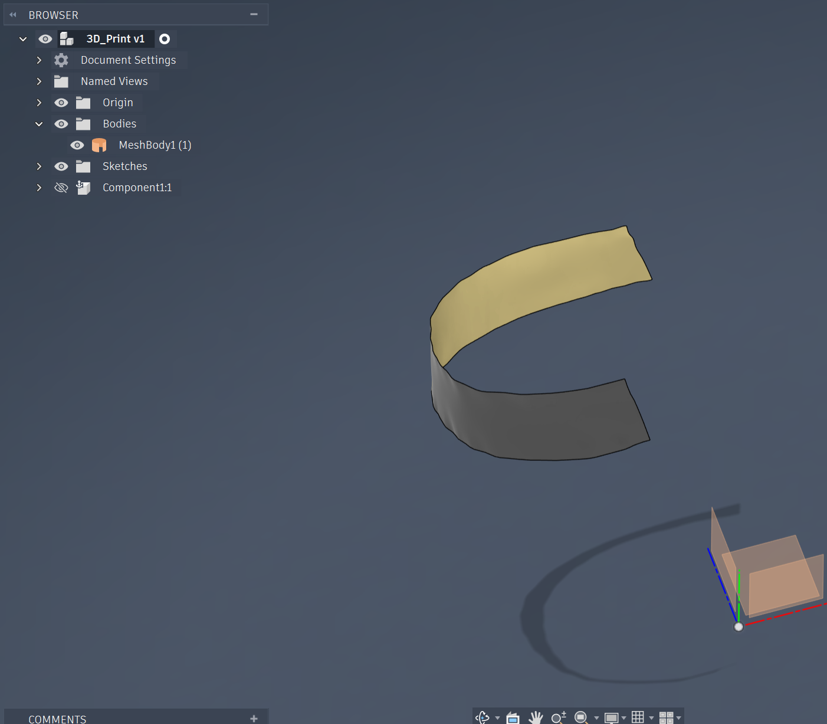Activate the Pan hand tool

coord(536,718)
